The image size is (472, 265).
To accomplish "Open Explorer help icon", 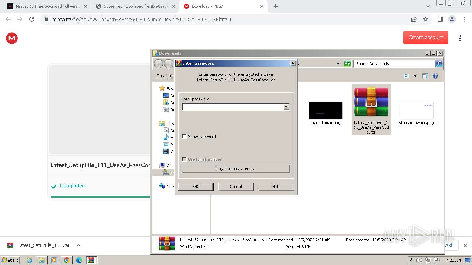I will (435, 76).
